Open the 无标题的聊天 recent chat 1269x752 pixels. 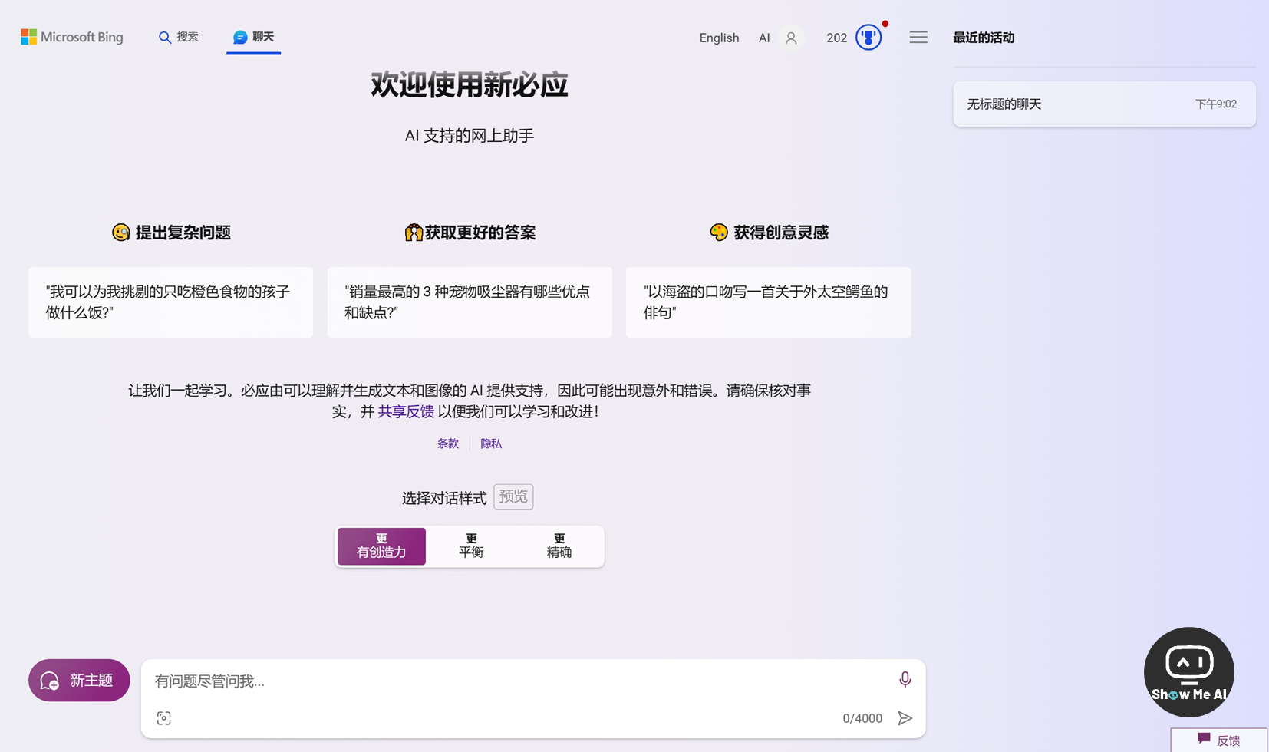[1104, 104]
